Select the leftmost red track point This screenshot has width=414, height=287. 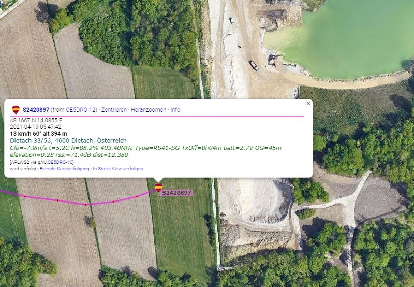click(25, 196)
